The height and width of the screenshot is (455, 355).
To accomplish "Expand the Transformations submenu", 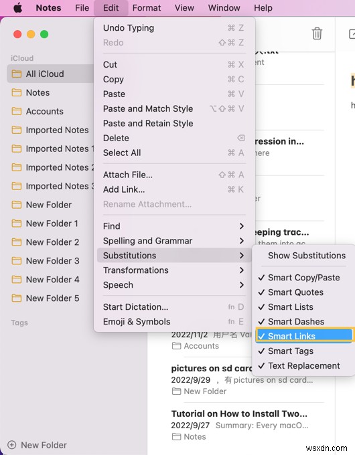I will point(174,270).
